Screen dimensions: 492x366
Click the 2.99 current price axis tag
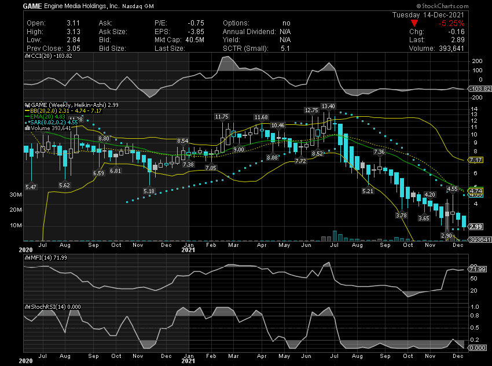[x=476, y=227]
